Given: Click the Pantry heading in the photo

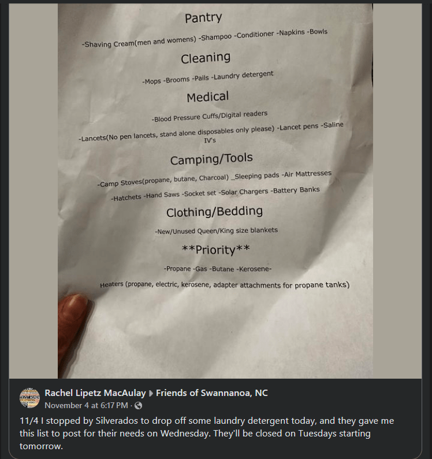Looking at the screenshot, I should pyautogui.click(x=203, y=18).
